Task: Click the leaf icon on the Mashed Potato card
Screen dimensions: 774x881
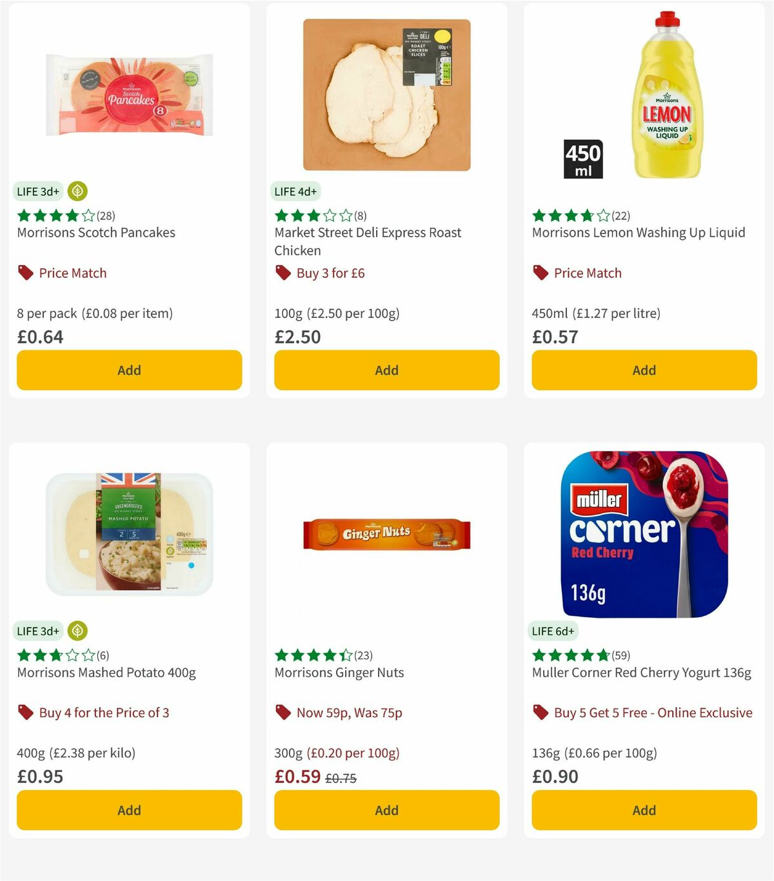Action: pos(78,631)
